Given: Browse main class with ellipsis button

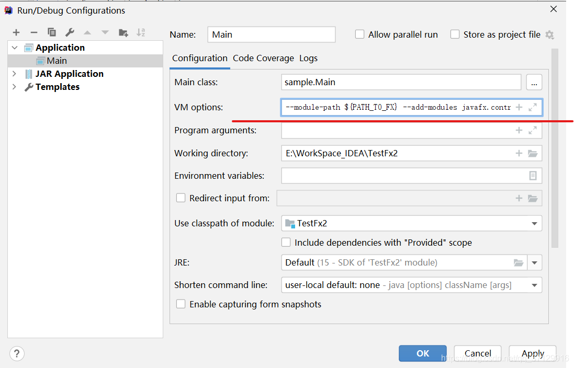Looking at the screenshot, I should point(534,82).
